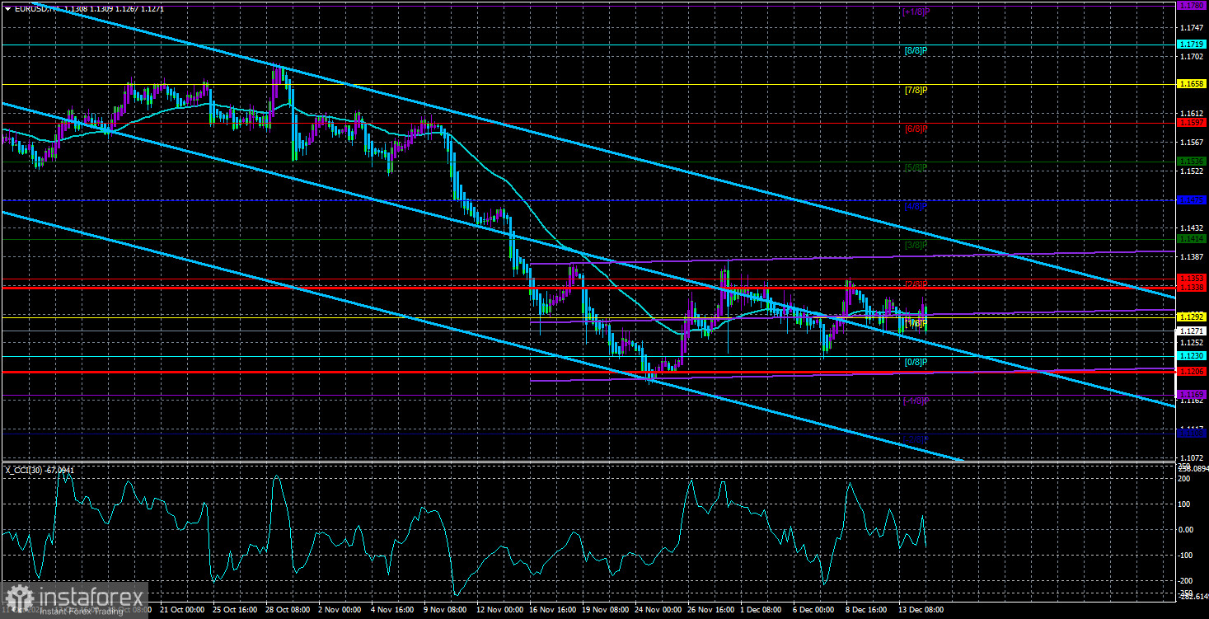Select the 8 Dec 16:00 time label
This screenshot has width=1209, height=619.
click(x=866, y=611)
